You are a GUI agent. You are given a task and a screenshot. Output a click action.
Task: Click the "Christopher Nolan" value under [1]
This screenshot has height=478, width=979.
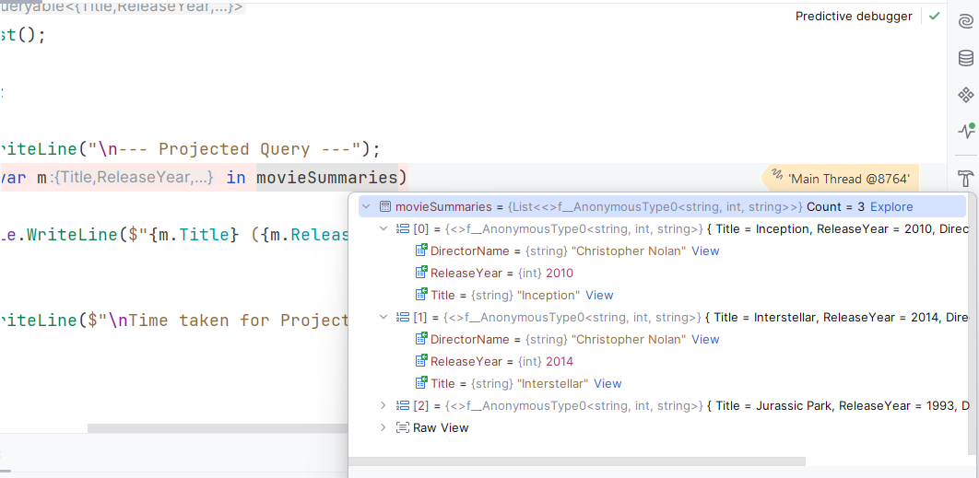click(x=630, y=340)
